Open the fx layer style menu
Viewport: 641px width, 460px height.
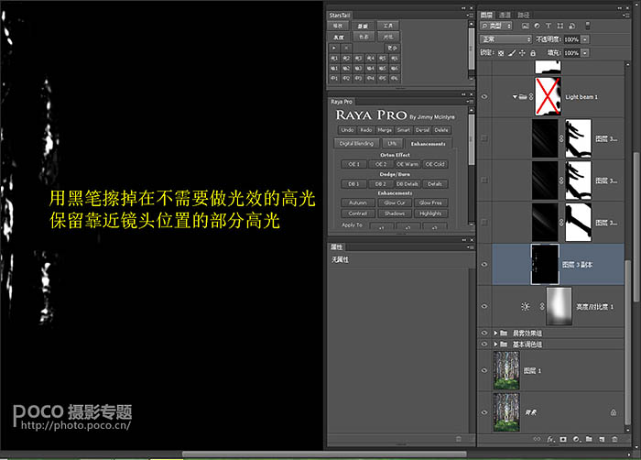(550, 439)
